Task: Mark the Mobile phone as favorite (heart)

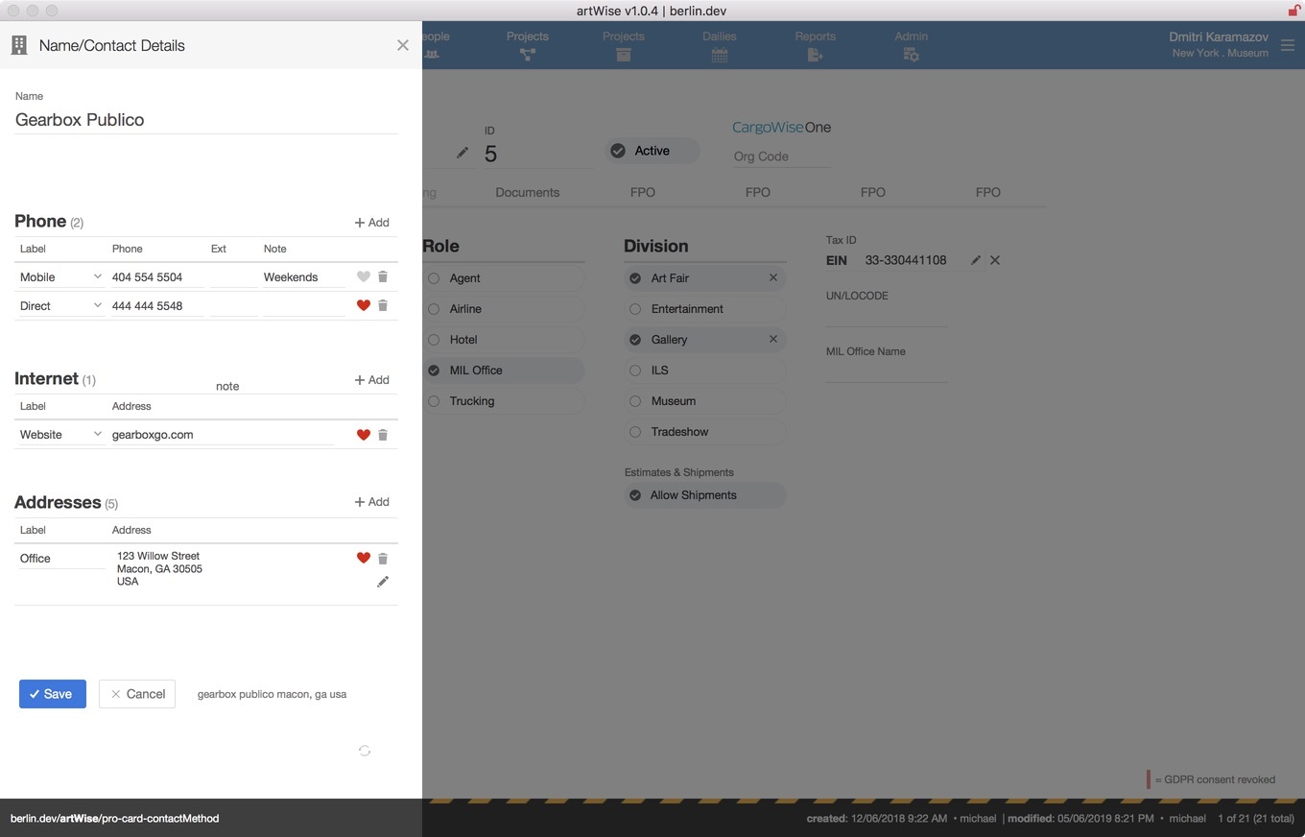Action: (363, 276)
